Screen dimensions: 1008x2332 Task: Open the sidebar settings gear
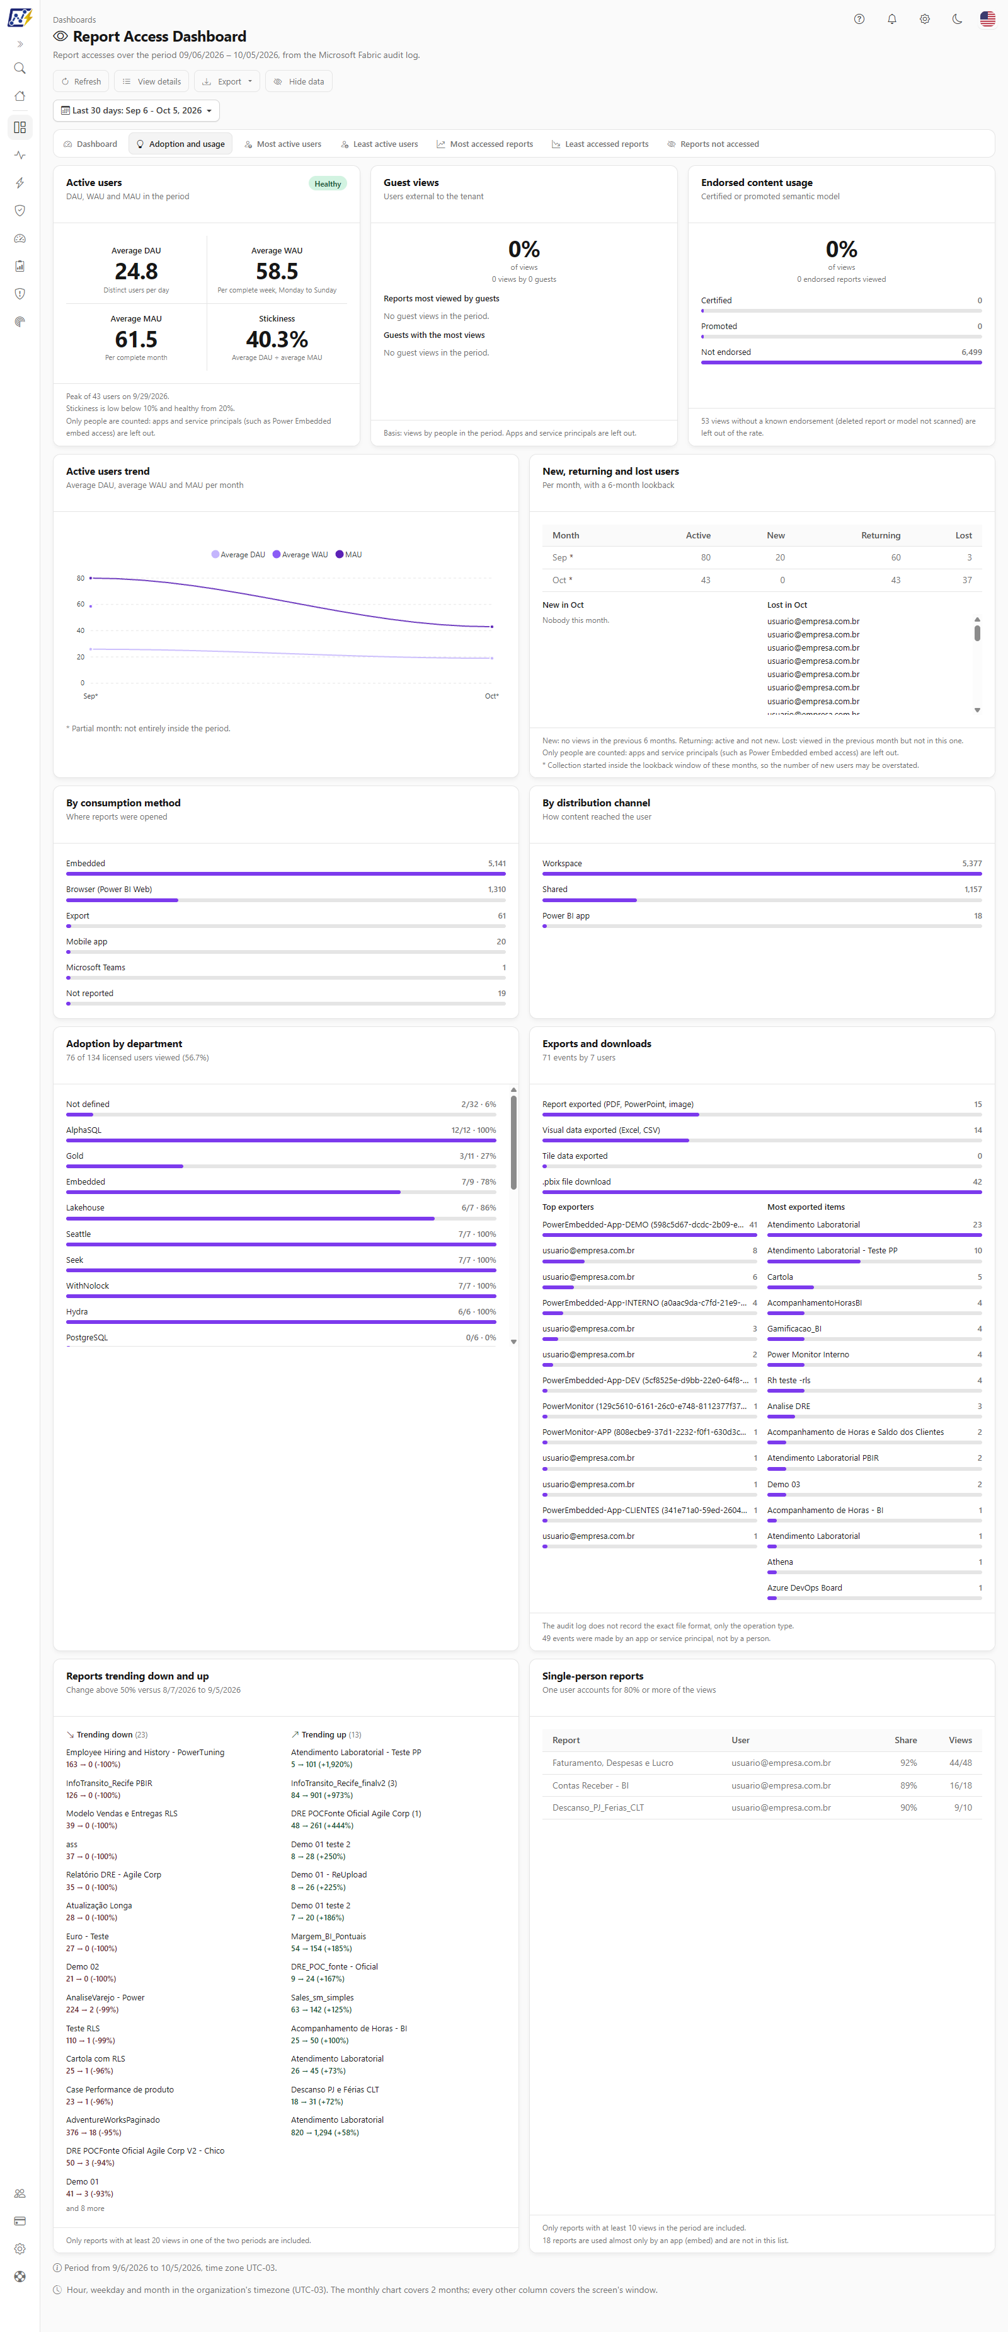pyautogui.click(x=20, y=2249)
